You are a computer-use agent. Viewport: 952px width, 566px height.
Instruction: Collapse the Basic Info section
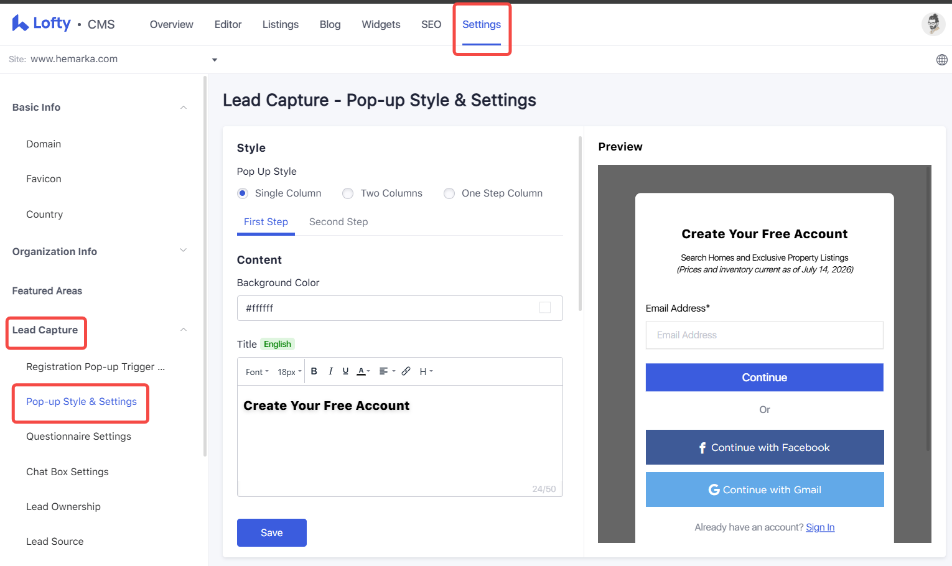pyautogui.click(x=184, y=108)
